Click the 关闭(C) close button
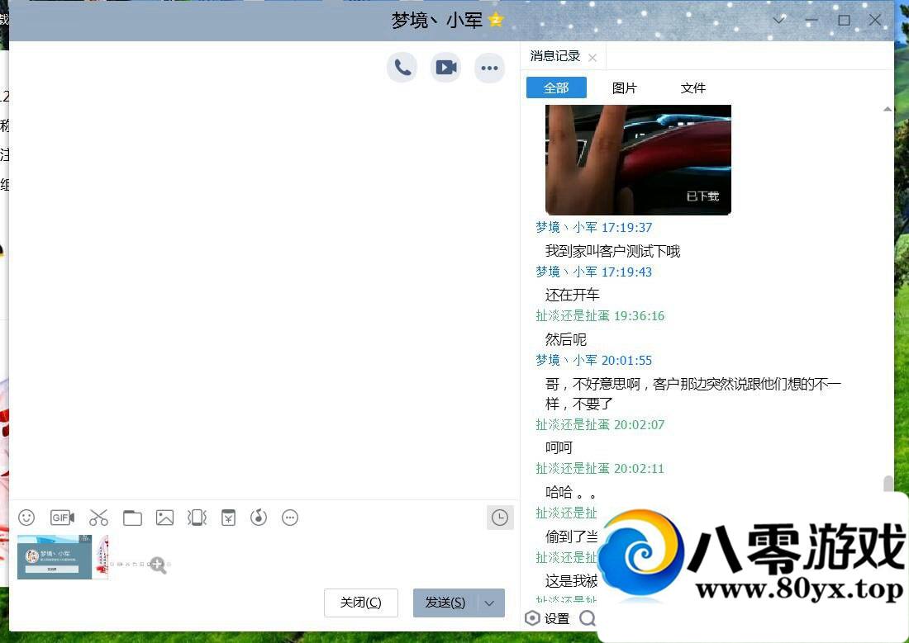The width and height of the screenshot is (909, 643). coord(360,603)
